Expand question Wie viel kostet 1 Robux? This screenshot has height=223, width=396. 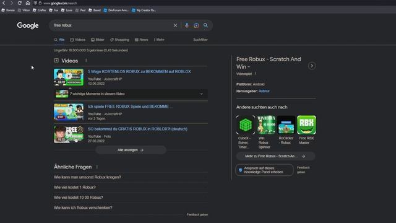[x=131, y=187]
